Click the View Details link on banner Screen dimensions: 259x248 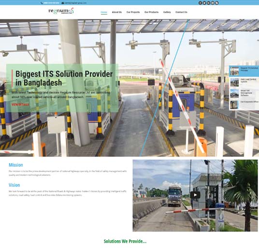click(20, 105)
